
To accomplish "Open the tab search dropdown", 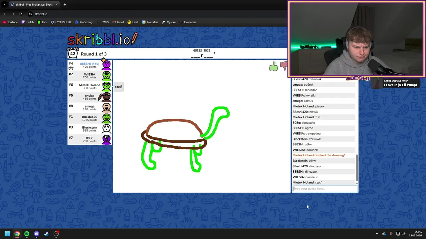I will (x=4, y=5).
